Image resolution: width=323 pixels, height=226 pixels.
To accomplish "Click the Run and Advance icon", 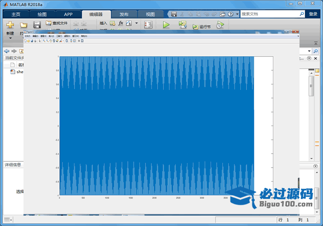I will coord(183,24).
